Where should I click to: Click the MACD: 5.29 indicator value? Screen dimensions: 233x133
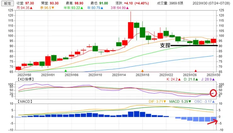point(180,102)
